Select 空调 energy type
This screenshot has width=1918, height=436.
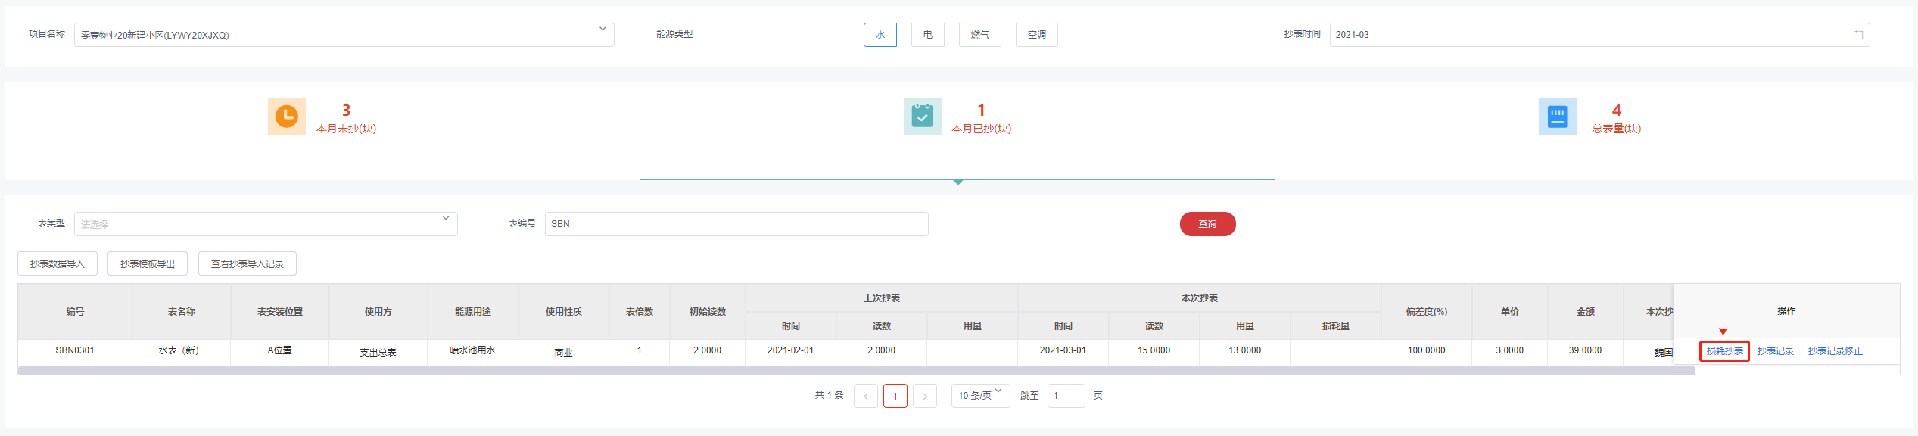1036,35
